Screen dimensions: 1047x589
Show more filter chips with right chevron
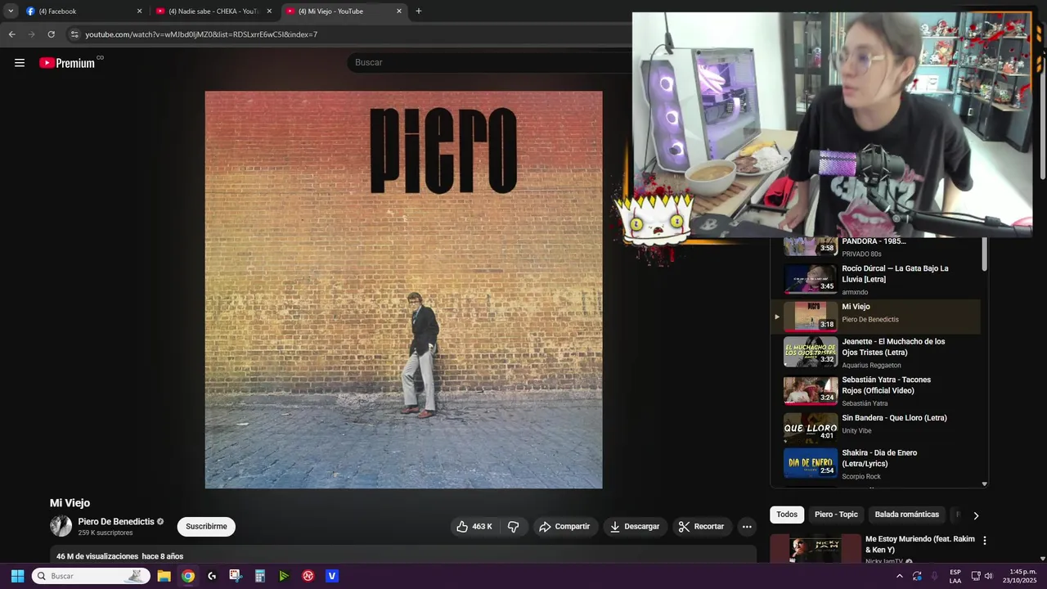pos(975,515)
